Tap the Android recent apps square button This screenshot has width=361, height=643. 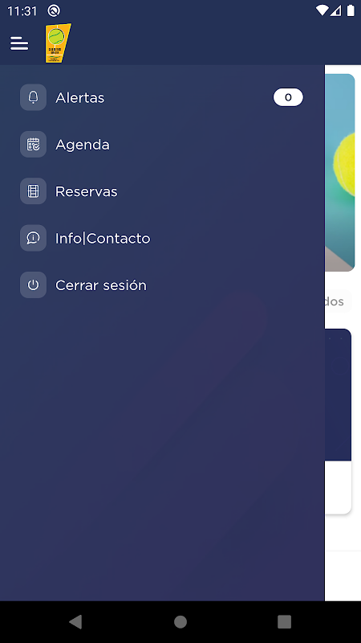point(285,621)
